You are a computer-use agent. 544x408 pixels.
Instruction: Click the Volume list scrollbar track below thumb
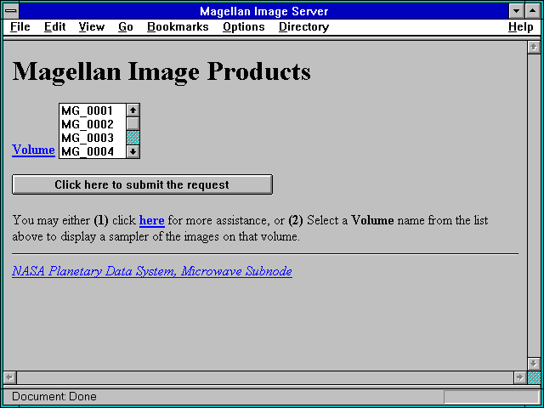[x=133, y=138]
